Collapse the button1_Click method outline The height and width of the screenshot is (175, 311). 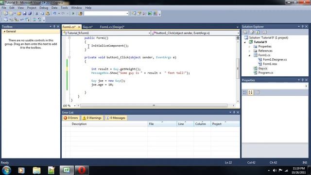69,57
